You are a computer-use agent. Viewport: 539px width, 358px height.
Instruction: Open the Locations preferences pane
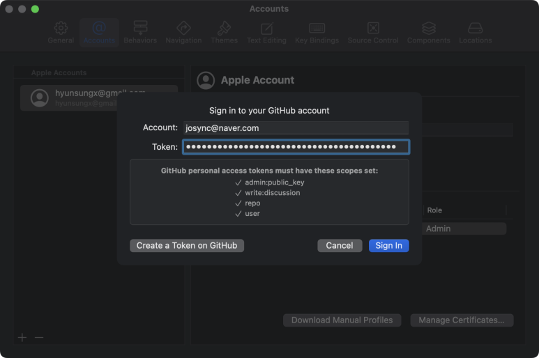[476, 33]
